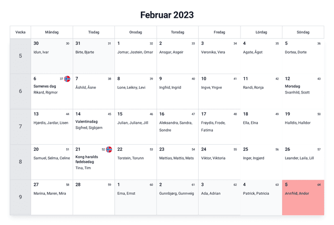334x225 pixels.
Task: Open Valentinsdag on February 14
Action: pyautogui.click(x=87, y=121)
